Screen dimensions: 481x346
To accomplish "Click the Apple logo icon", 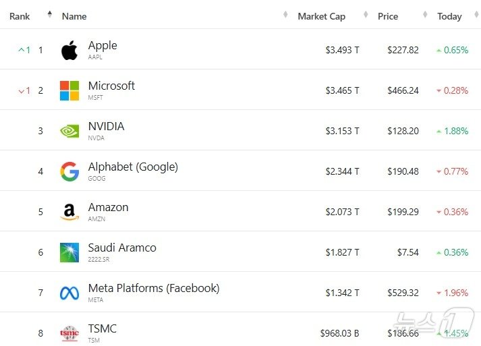I will tap(69, 50).
